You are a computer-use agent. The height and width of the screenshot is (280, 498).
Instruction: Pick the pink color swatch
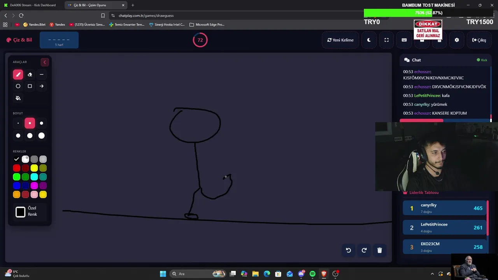34,194
